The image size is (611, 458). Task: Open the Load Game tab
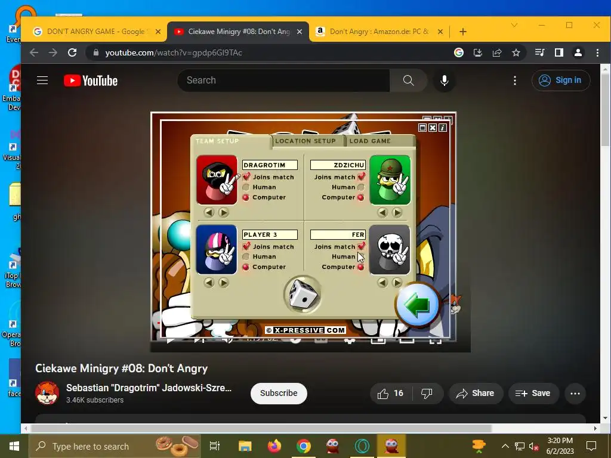point(370,141)
